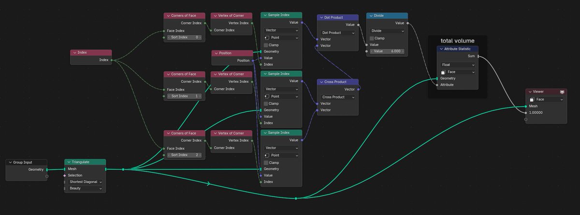Click the Position node's output socket

pyautogui.click(x=253, y=60)
